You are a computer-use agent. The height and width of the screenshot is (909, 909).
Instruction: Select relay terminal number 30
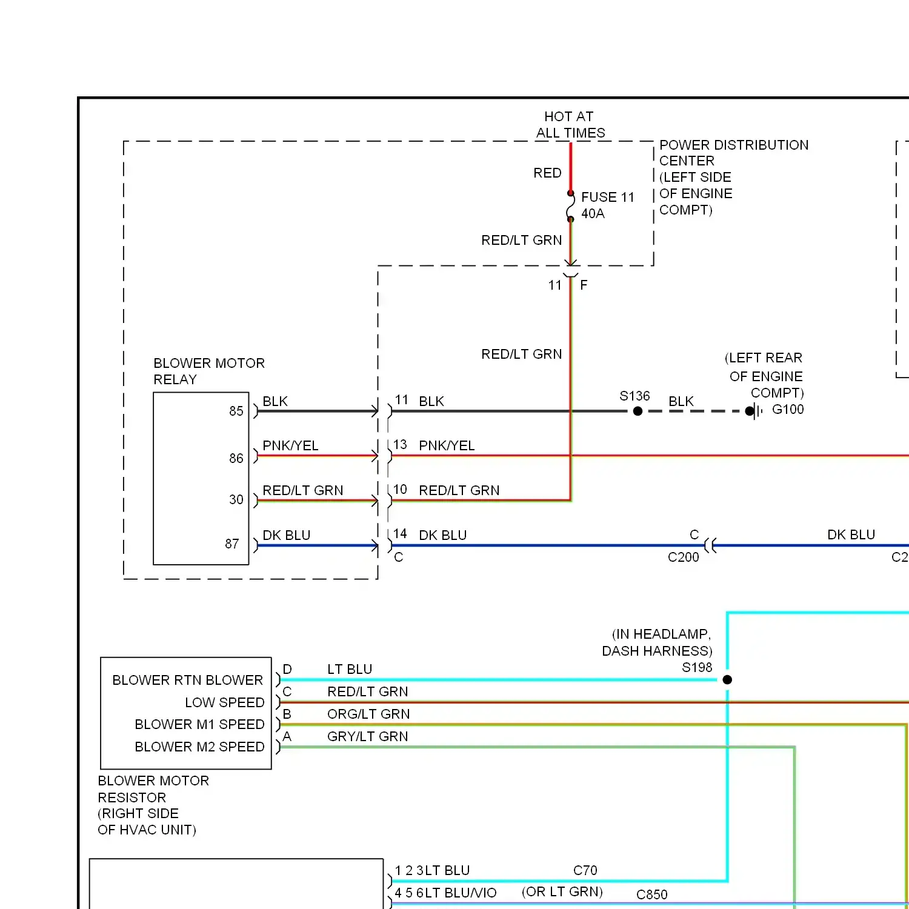point(236,499)
